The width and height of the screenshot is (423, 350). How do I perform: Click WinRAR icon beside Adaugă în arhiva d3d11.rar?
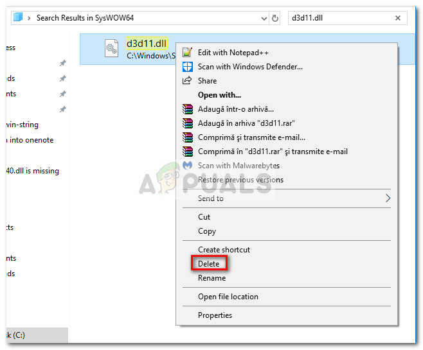coord(188,123)
